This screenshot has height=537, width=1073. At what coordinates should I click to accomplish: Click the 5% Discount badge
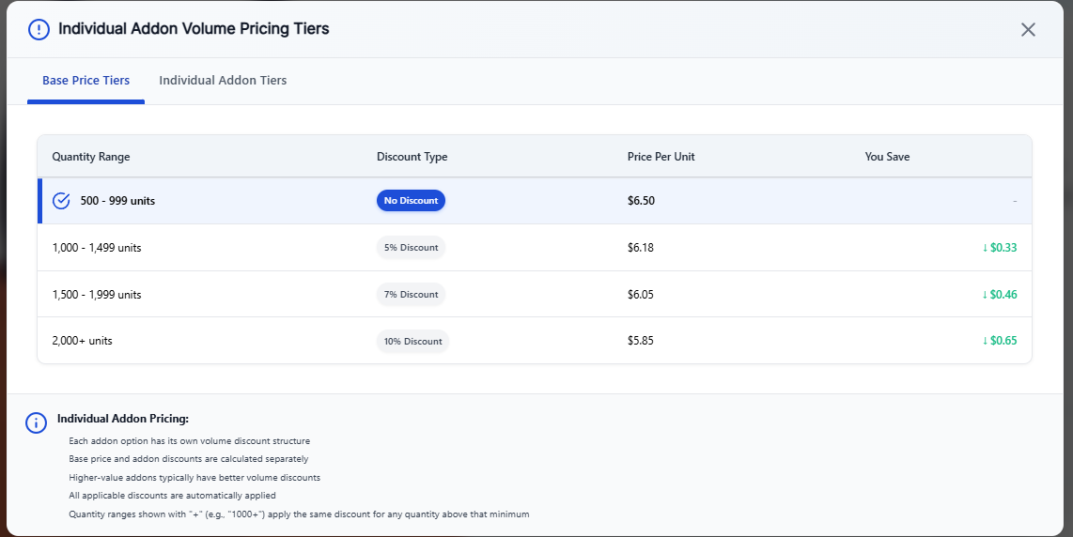[411, 248]
